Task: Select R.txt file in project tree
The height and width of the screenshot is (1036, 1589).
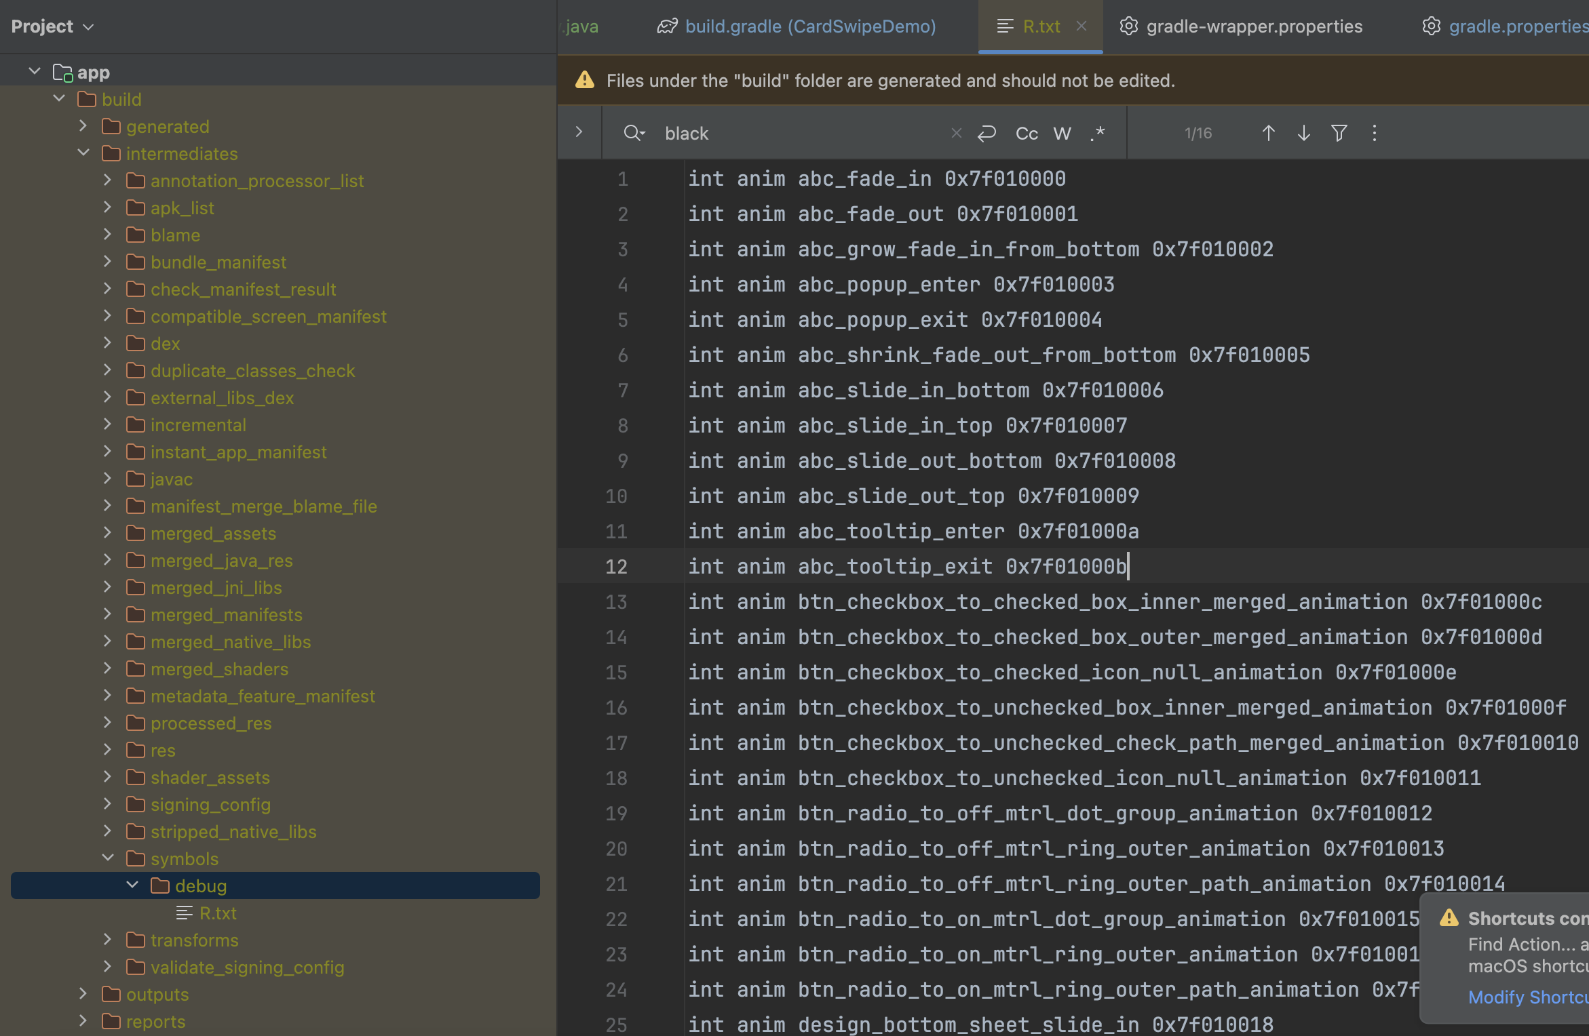Action: click(217, 913)
